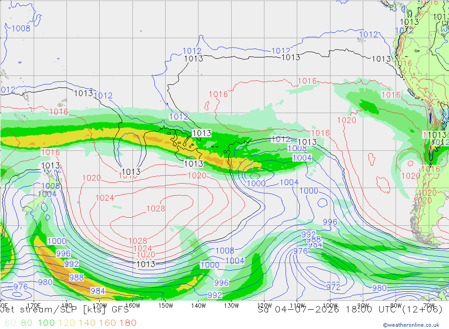Click the 140W longitude label
This screenshot has width=449, height=329.
[x=198, y=306]
